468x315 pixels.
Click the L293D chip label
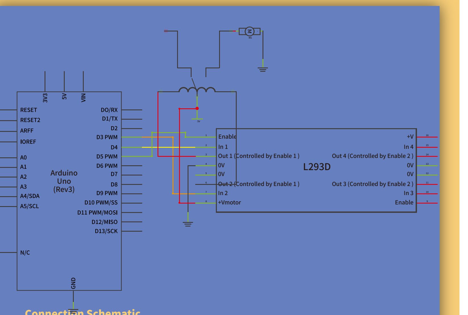[317, 167]
